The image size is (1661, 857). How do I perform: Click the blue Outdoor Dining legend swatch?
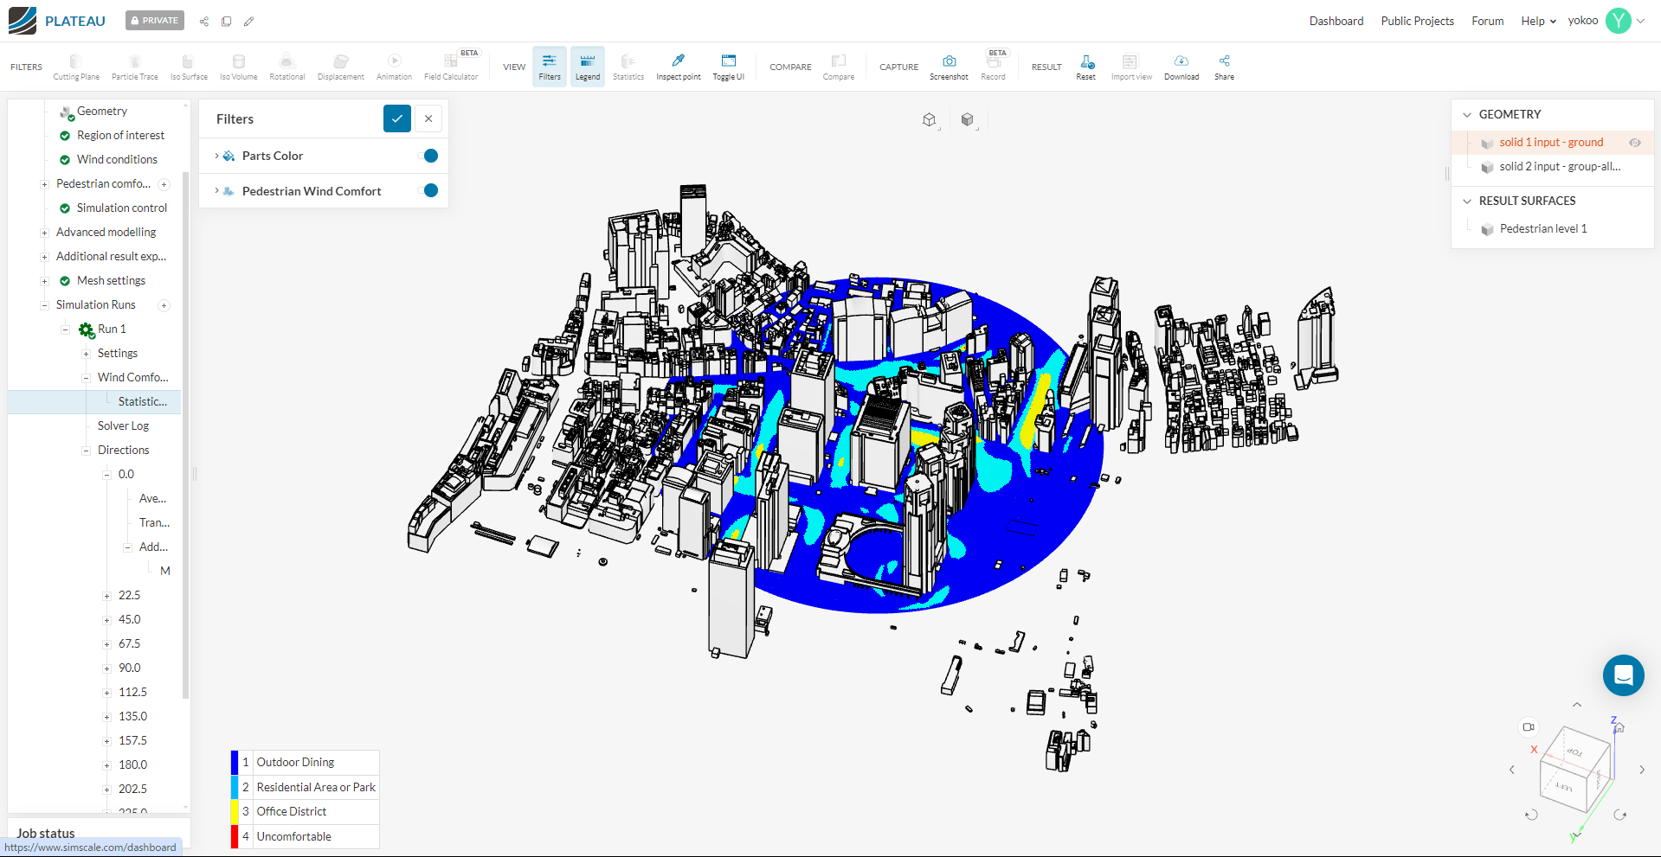235,762
